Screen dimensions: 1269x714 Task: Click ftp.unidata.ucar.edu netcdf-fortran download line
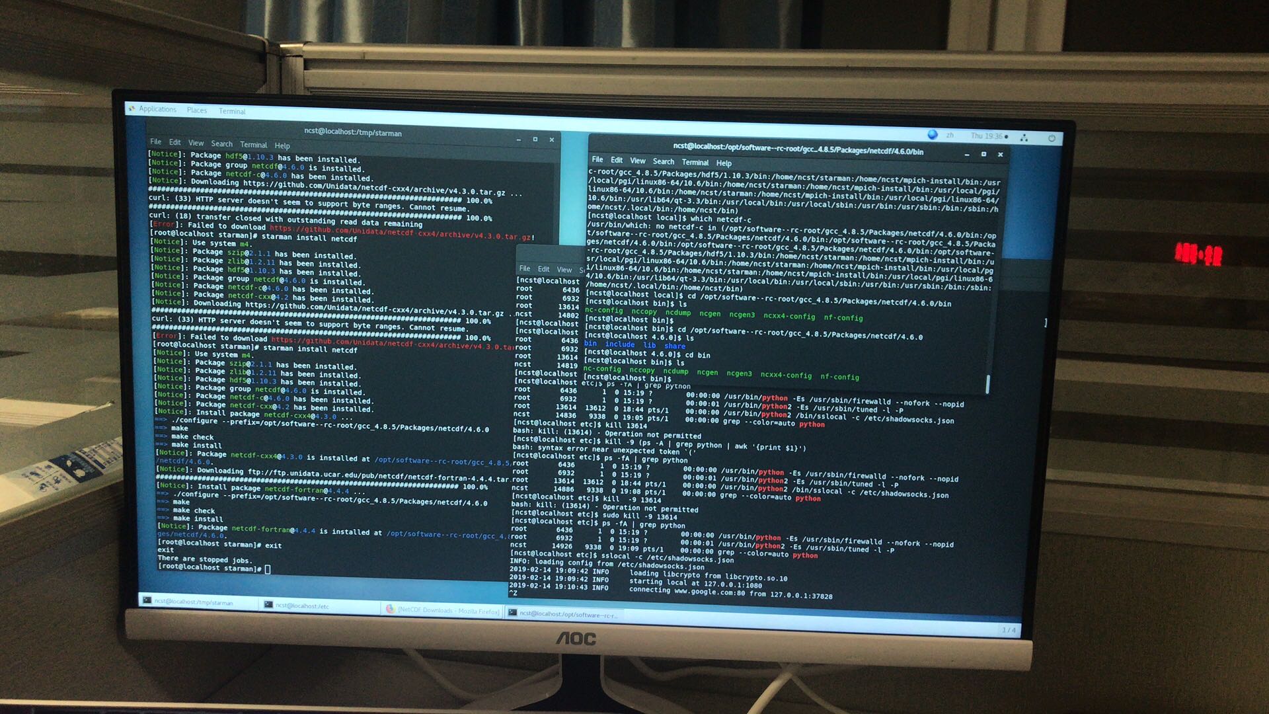click(334, 473)
